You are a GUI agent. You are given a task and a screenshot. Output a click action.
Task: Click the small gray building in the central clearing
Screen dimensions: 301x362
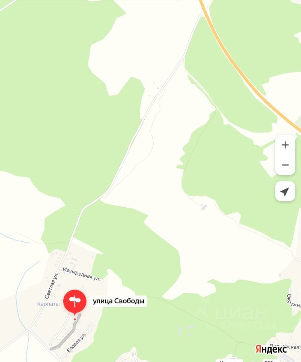(203, 207)
